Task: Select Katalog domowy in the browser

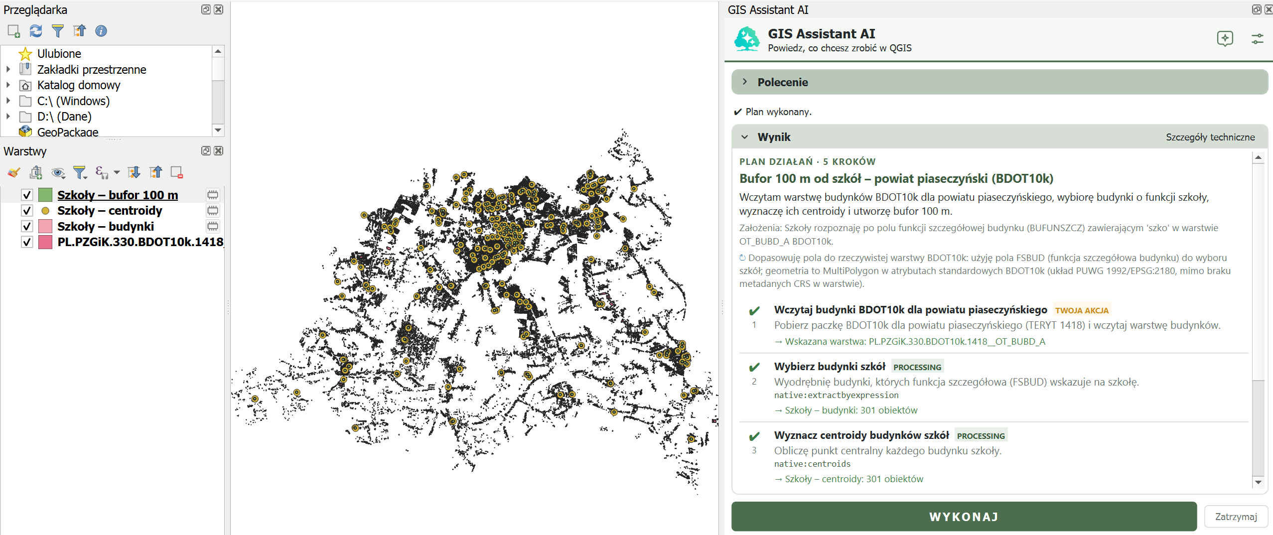Action: 79,85
